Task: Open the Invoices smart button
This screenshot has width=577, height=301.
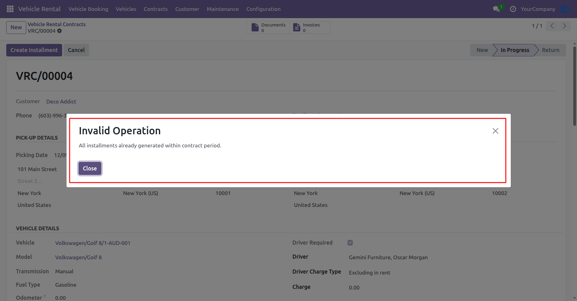Action: [x=310, y=27]
